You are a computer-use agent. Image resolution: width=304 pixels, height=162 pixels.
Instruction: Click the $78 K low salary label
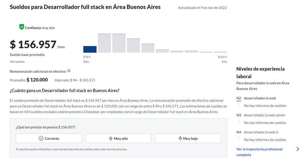coord(87,57)
